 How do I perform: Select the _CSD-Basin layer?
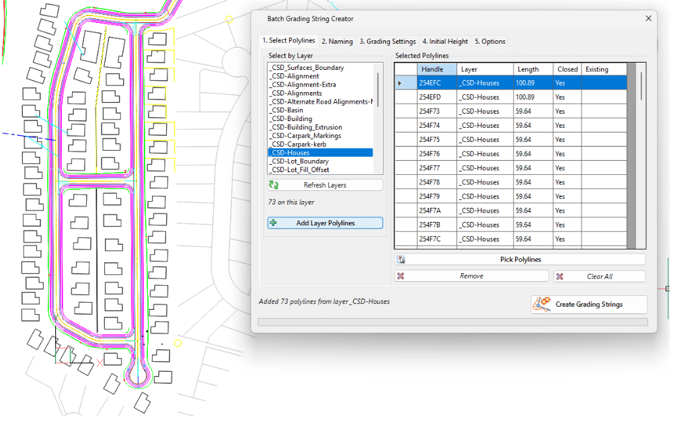click(321, 110)
